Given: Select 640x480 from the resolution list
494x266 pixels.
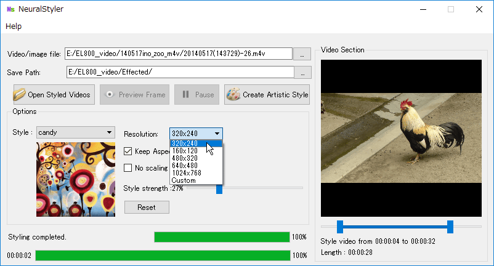Looking at the screenshot, I should (x=185, y=165).
